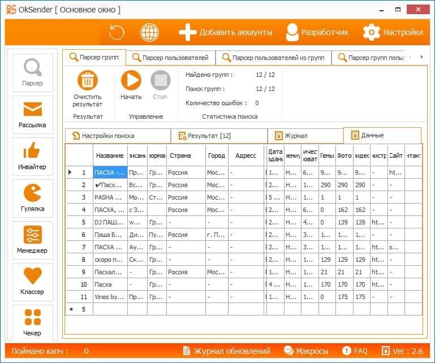The image size is (435, 363).
Task: Open Настройки gear settings
Action: pos(393,32)
